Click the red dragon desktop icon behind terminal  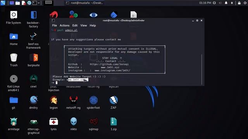54,15
